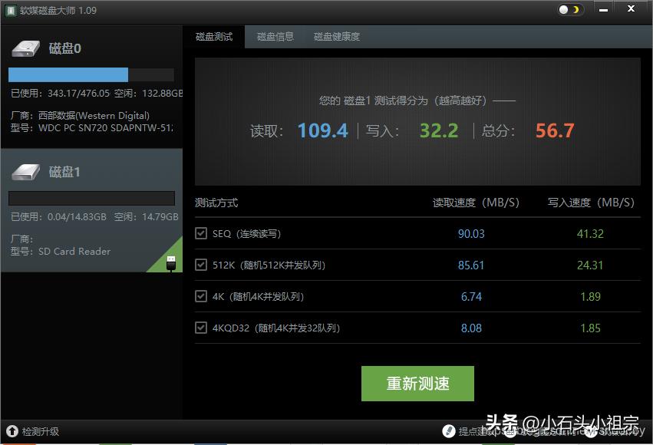Click the 磁盘0 usage progress bar
The height and width of the screenshot is (445, 653).
coord(91,75)
